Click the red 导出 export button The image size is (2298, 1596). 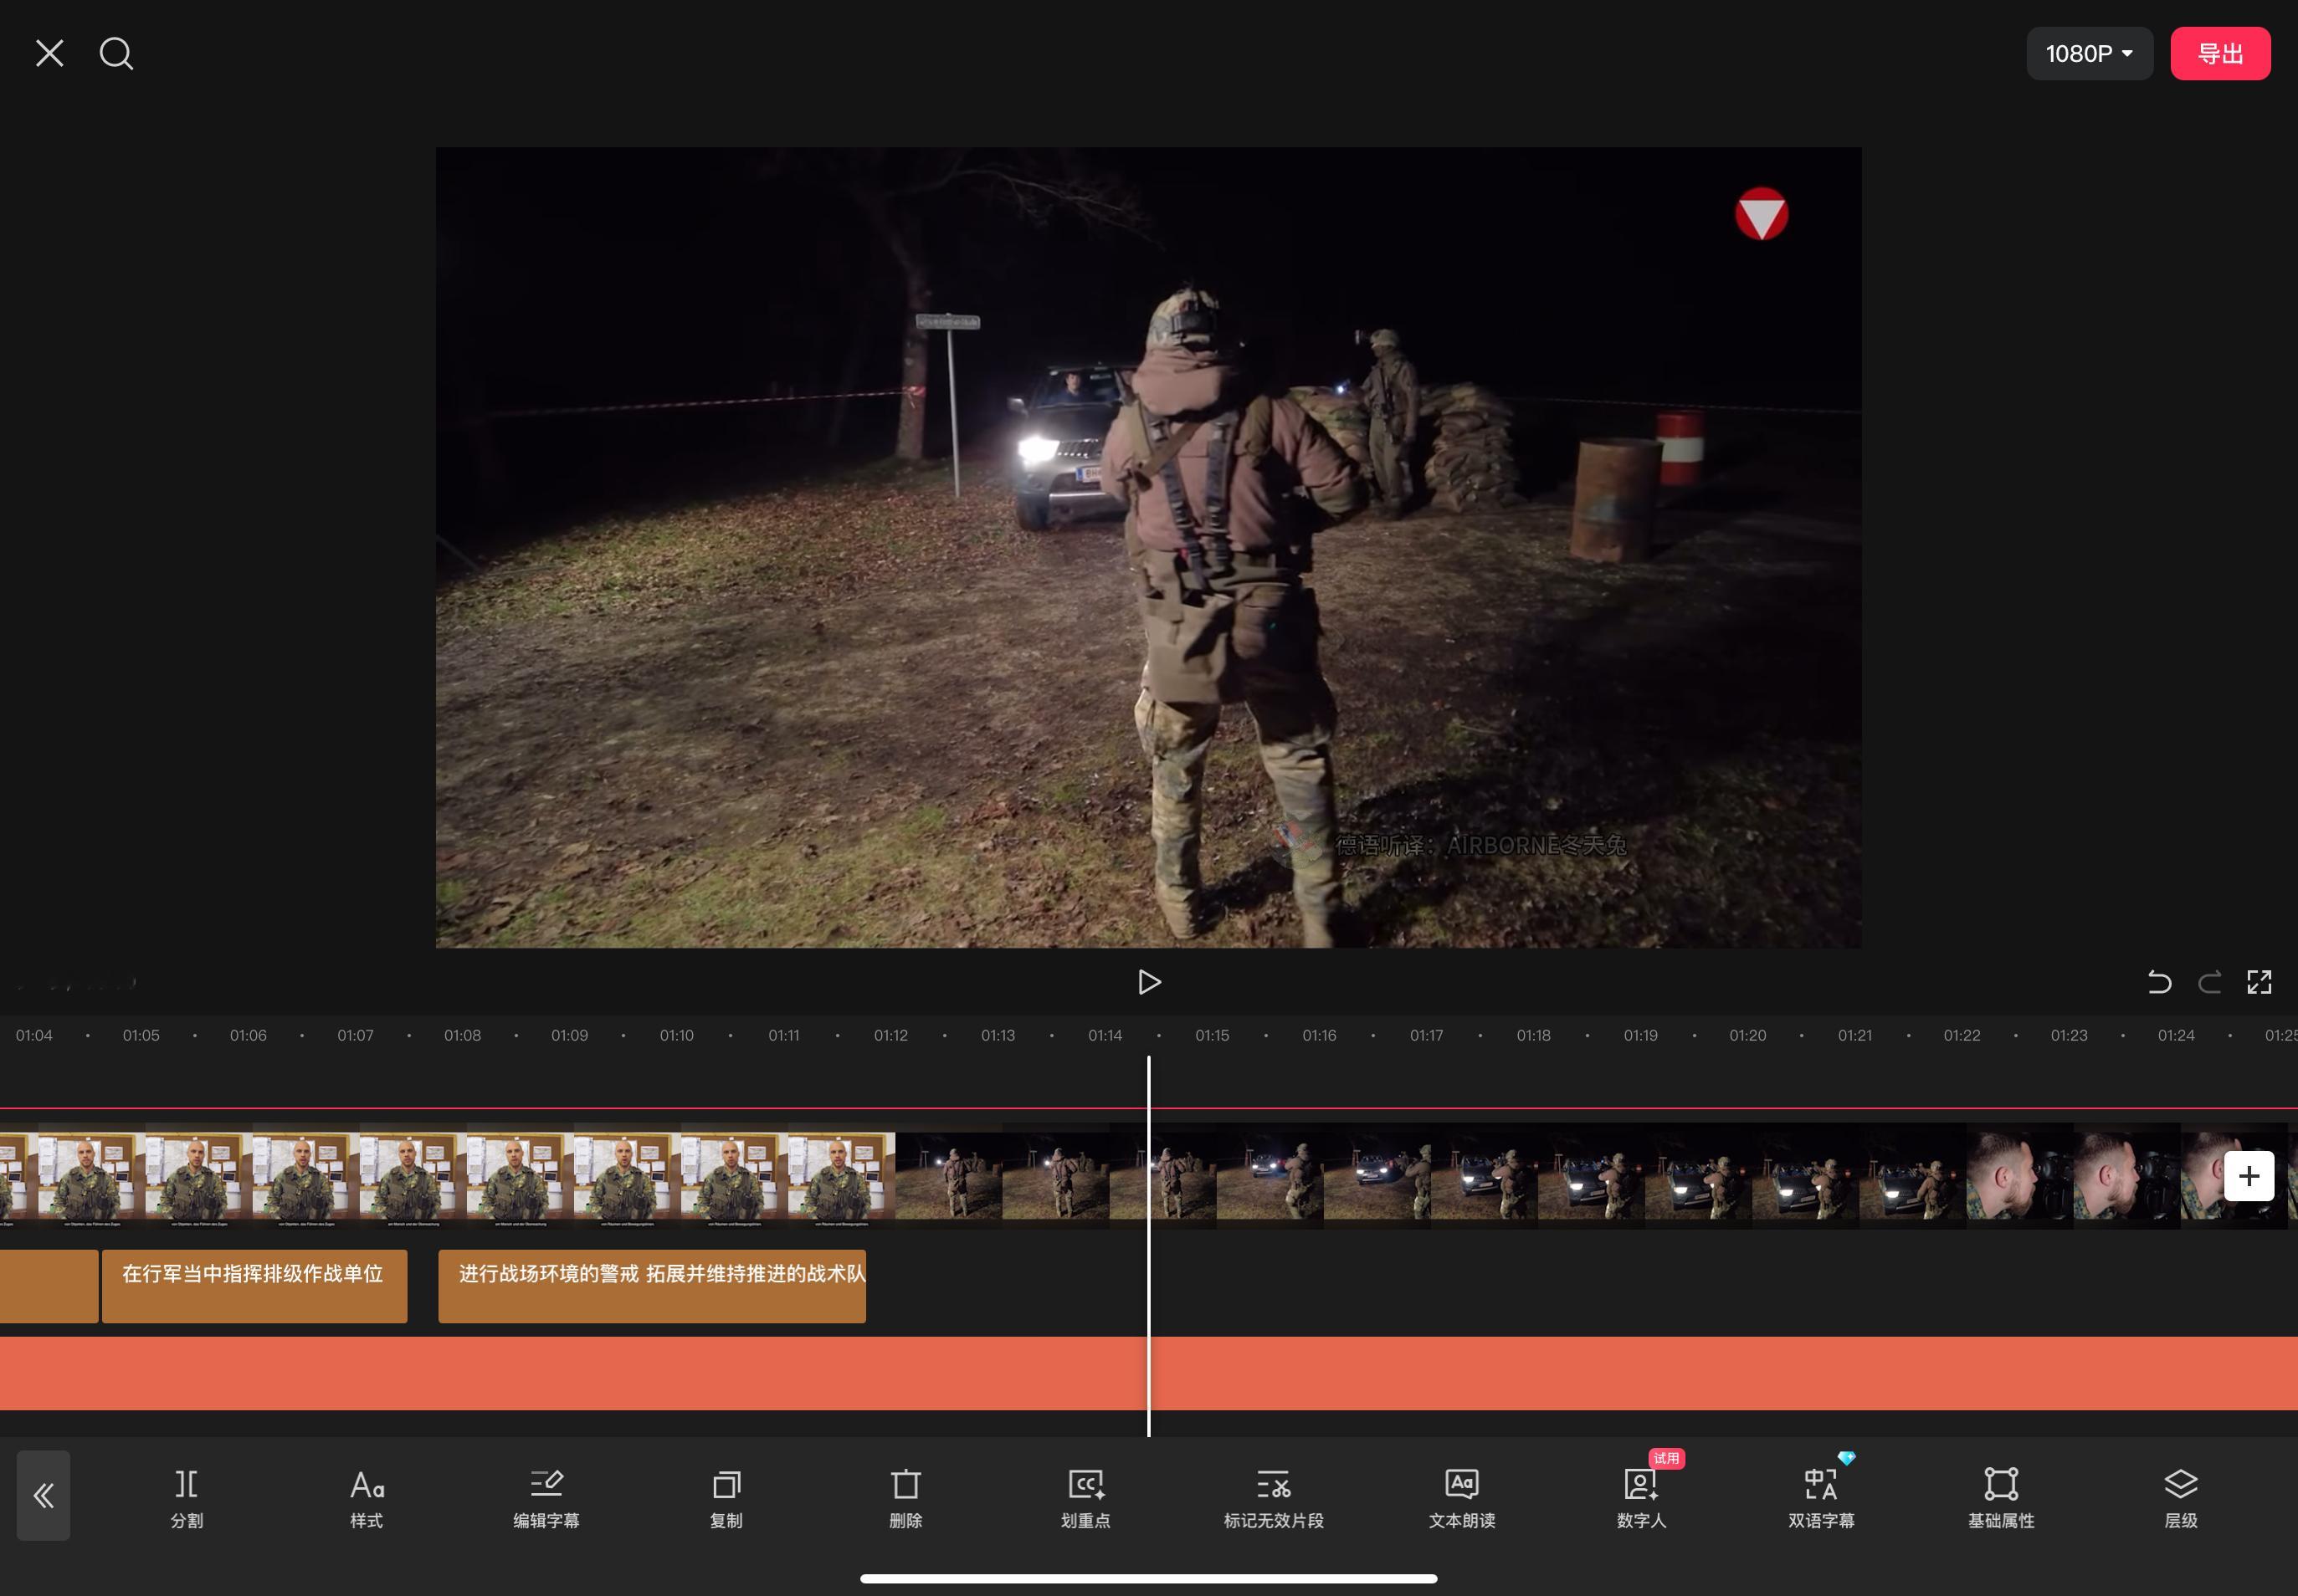coord(2220,54)
